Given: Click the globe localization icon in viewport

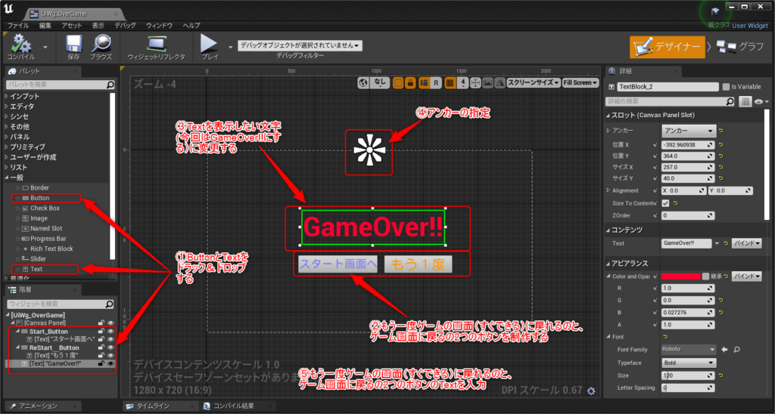Looking at the screenshot, I should point(363,82).
